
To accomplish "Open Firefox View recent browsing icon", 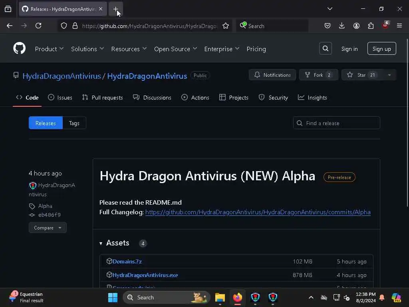I will click(8, 9).
